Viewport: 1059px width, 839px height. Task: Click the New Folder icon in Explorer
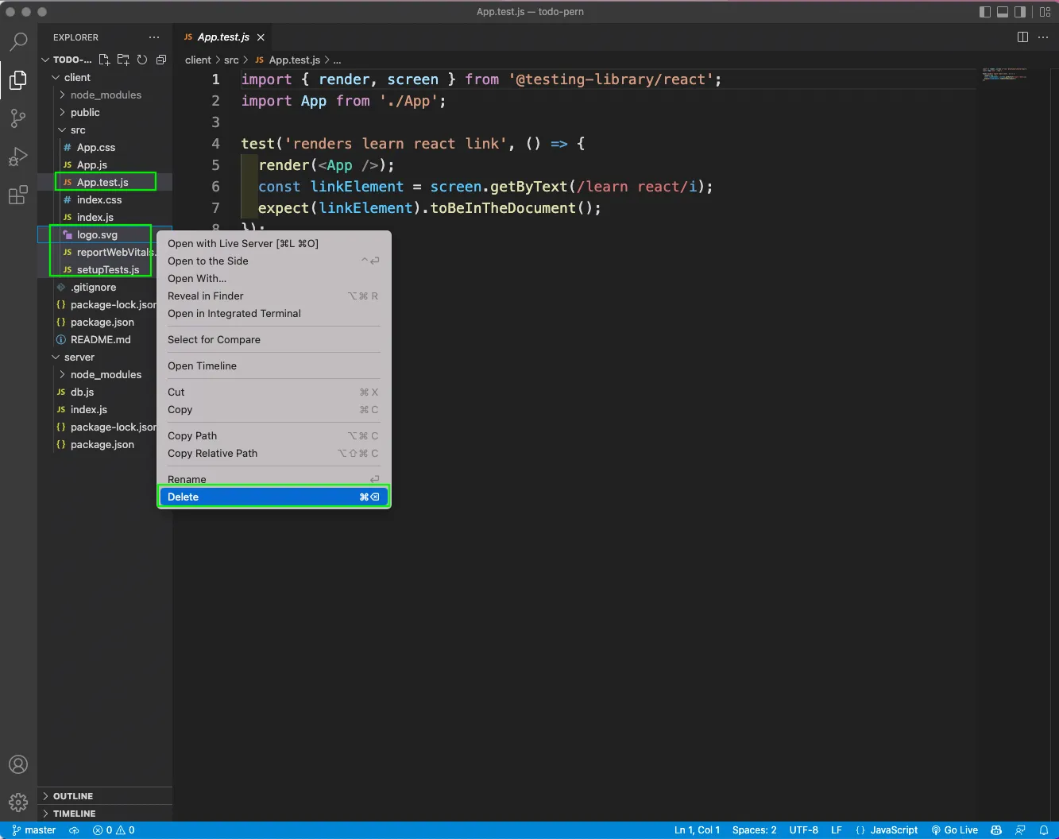coord(123,60)
